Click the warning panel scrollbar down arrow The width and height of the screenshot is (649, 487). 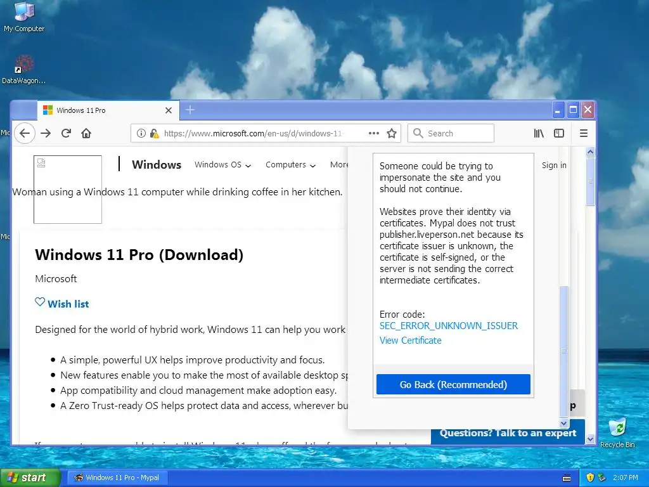coord(563,423)
